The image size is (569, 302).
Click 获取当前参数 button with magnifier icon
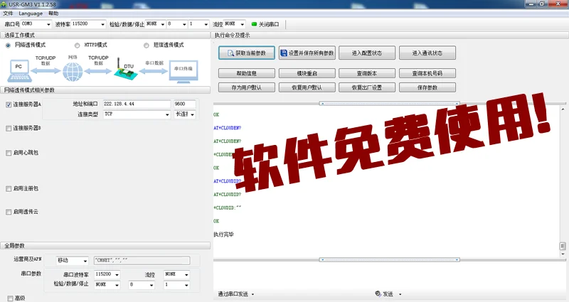[x=247, y=53]
